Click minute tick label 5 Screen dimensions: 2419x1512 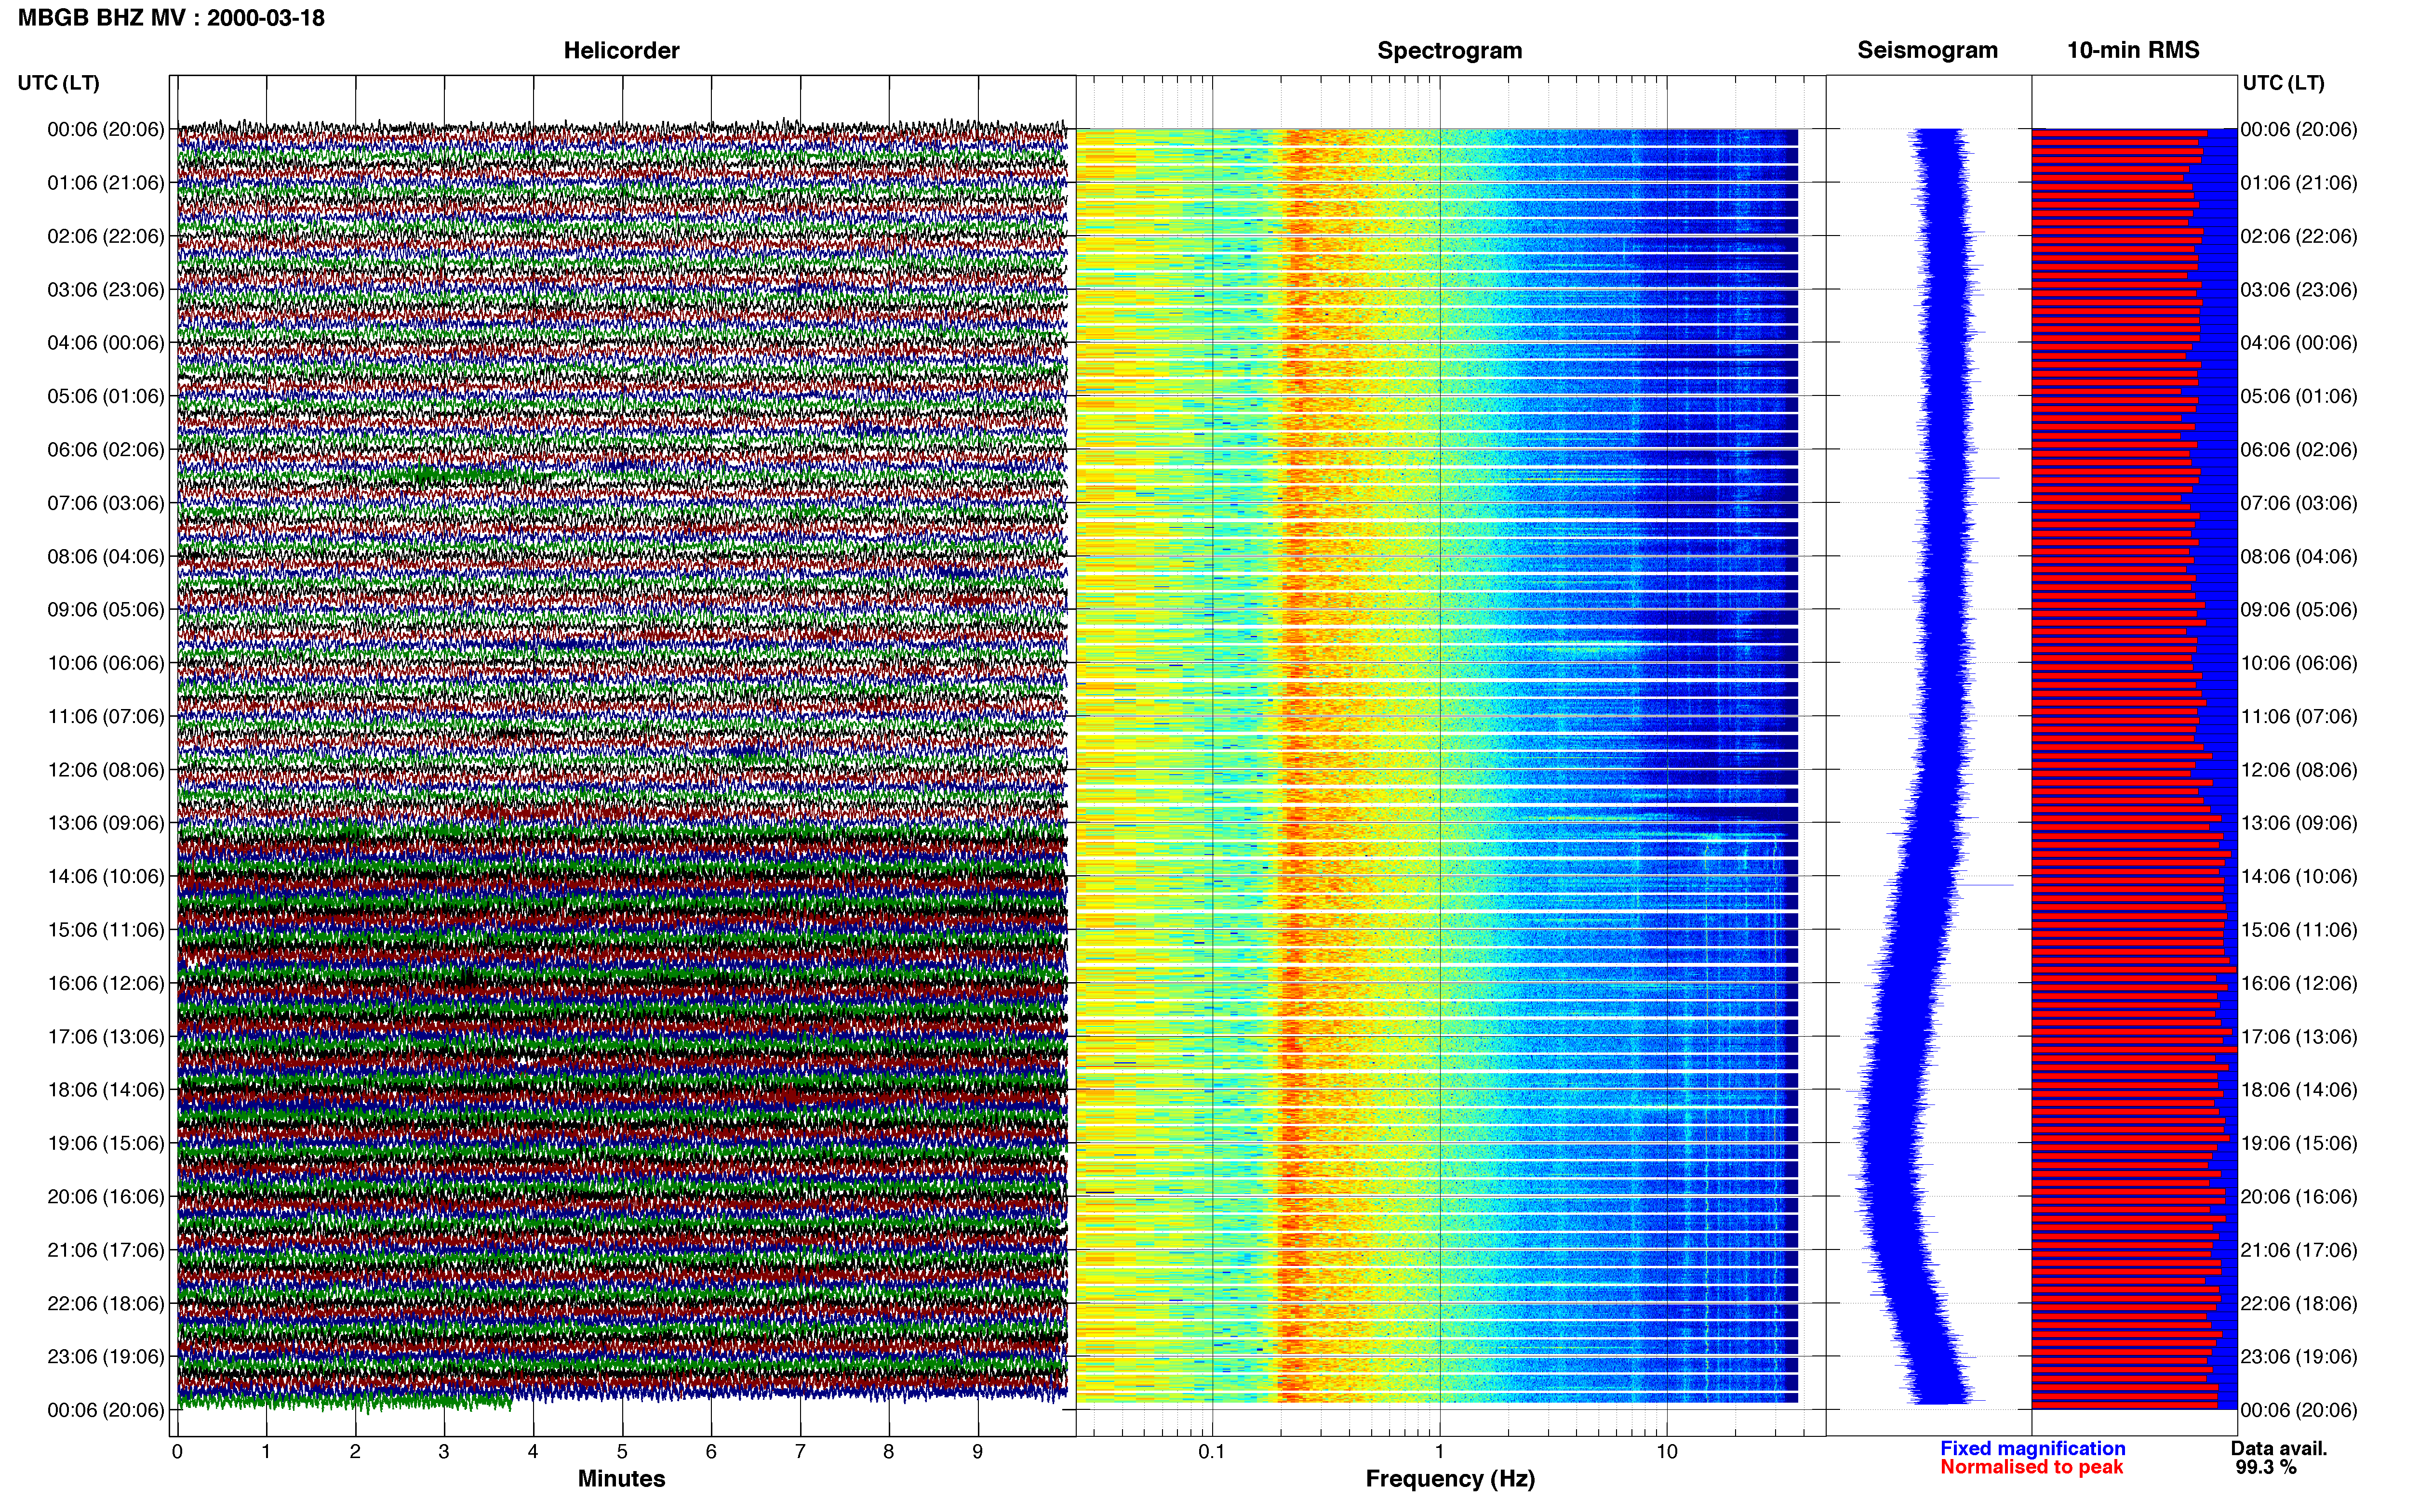622,1452
